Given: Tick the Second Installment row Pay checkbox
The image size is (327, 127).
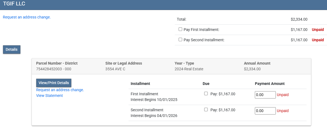Looking at the screenshot, I should click(206, 110).
